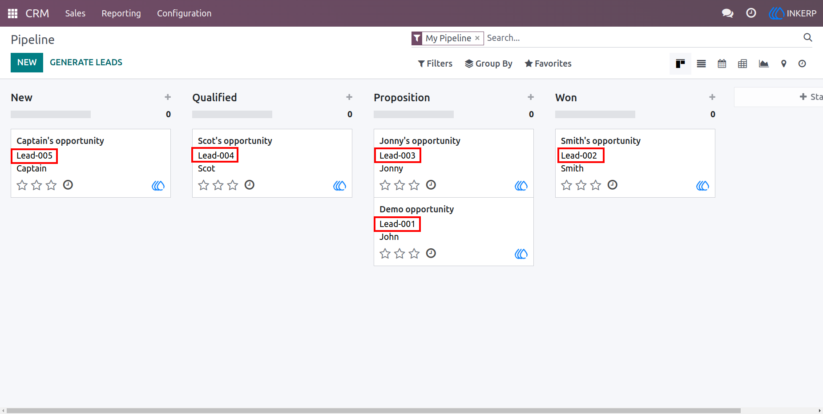Switch to activity view clock icon
This screenshot has width=823, height=414.
[802, 64]
